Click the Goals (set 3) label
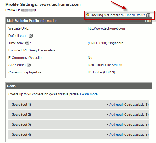The height and width of the screenshot is (143, 156). click(x=21, y=125)
